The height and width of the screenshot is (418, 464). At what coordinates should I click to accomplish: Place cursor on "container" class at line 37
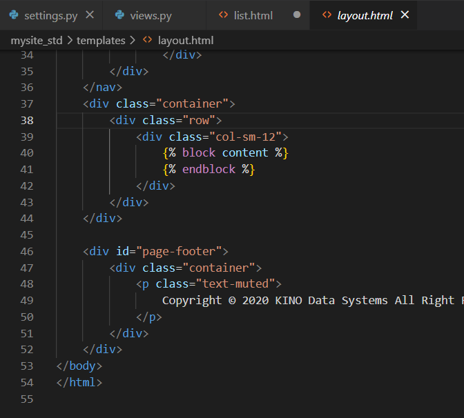pyautogui.click(x=192, y=103)
